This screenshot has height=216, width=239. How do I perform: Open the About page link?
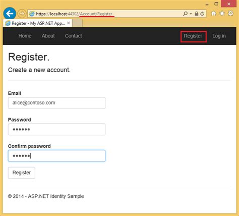tap(48, 36)
